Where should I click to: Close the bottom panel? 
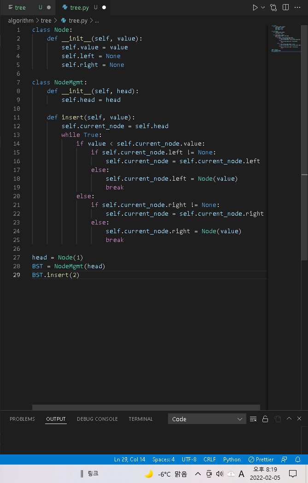[299, 418]
